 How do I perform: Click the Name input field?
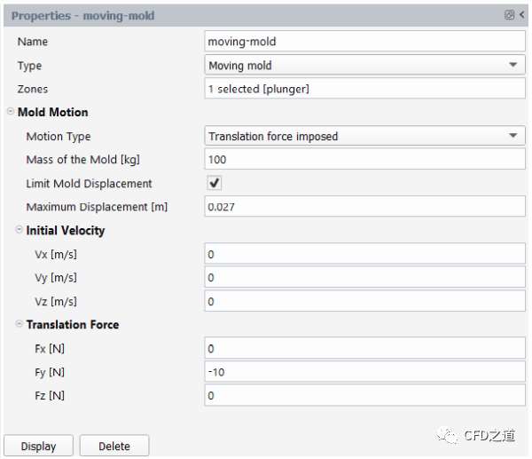tap(364, 42)
